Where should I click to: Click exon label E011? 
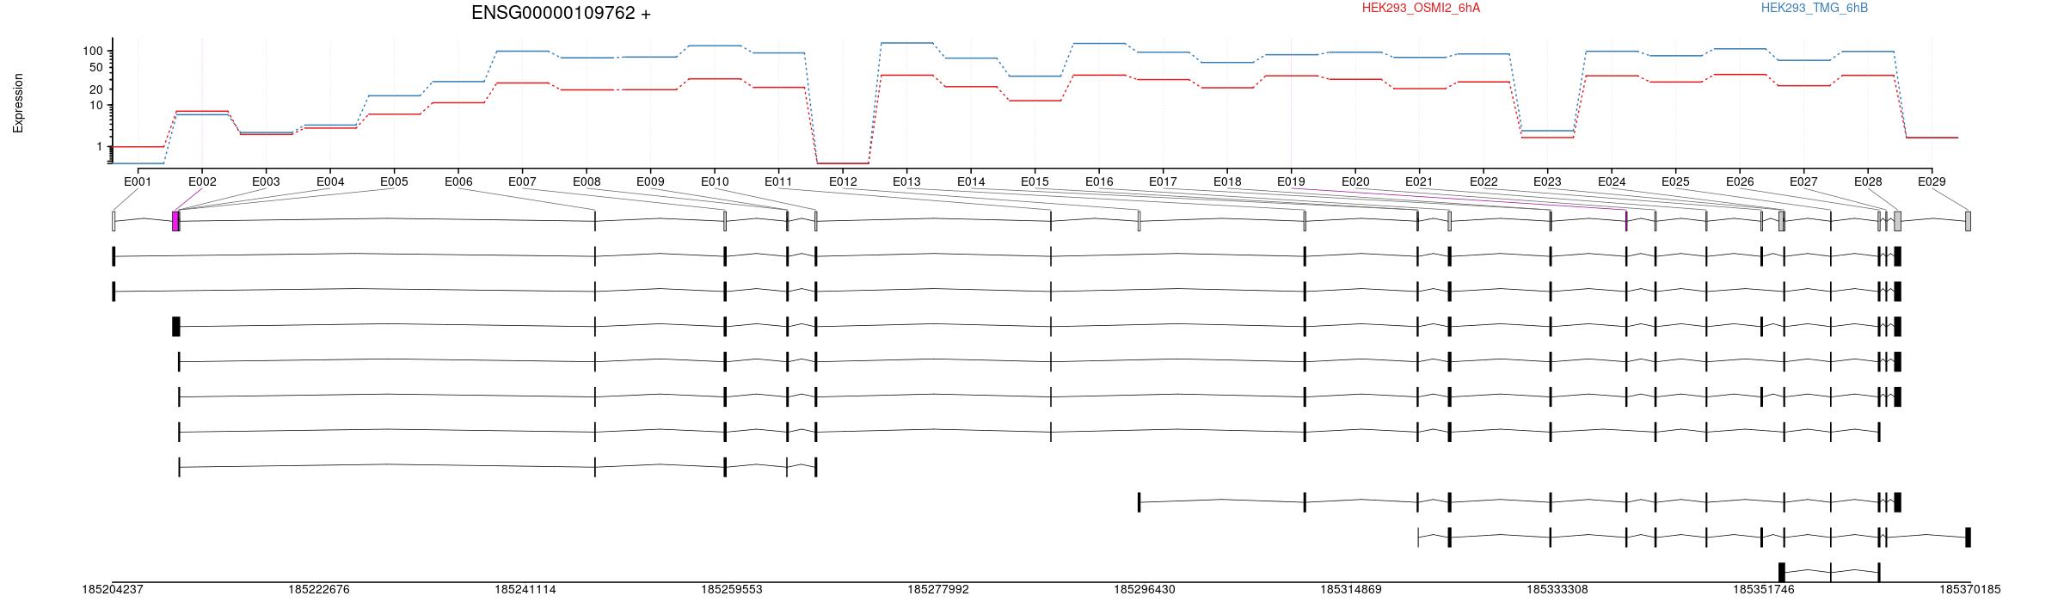point(778,181)
